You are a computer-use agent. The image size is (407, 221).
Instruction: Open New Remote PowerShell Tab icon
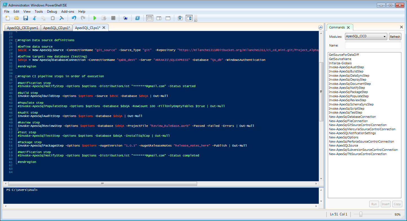coord(125,18)
